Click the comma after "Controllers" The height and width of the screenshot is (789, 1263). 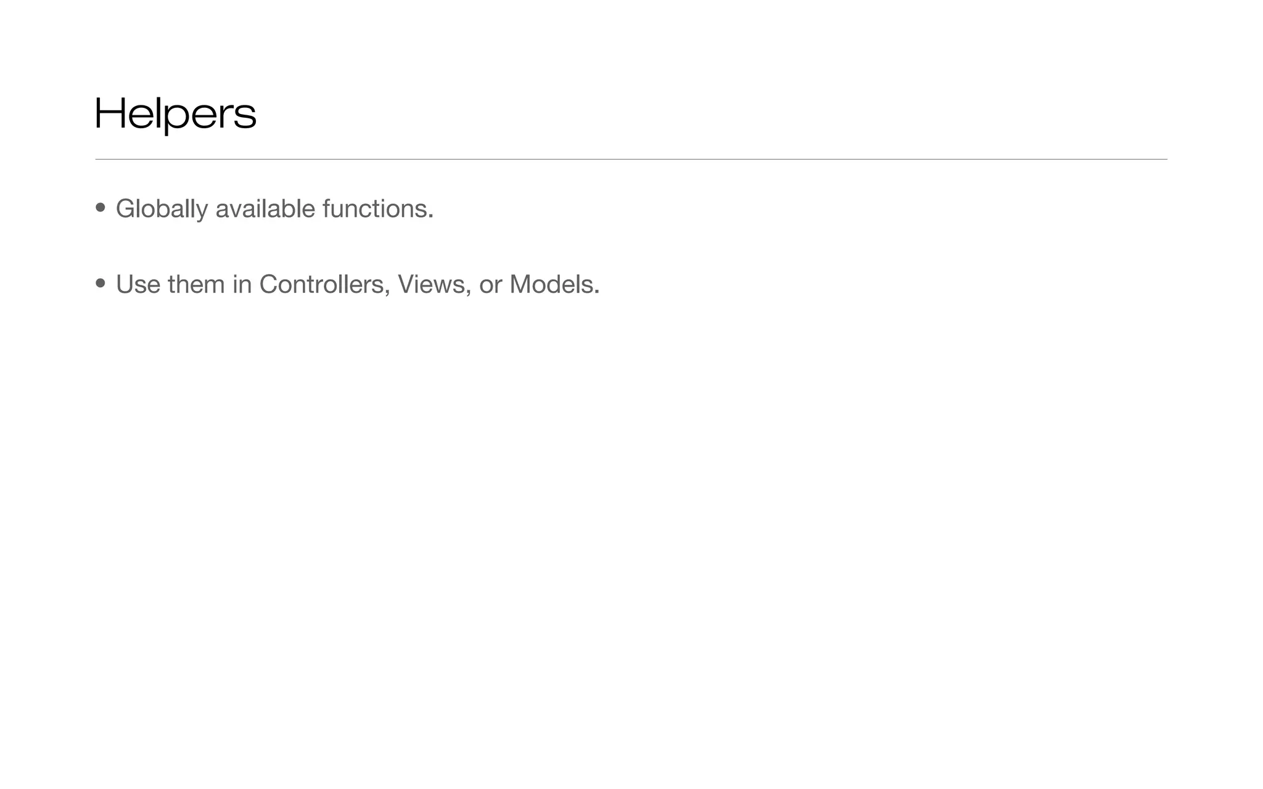[x=387, y=293]
